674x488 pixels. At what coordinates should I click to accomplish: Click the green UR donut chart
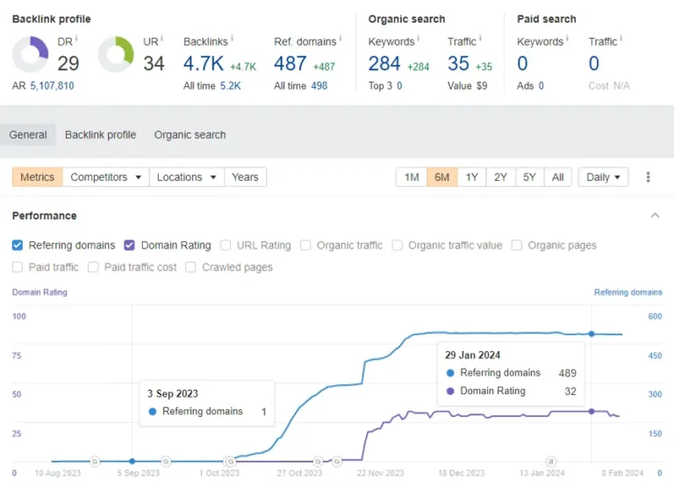[x=116, y=54]
